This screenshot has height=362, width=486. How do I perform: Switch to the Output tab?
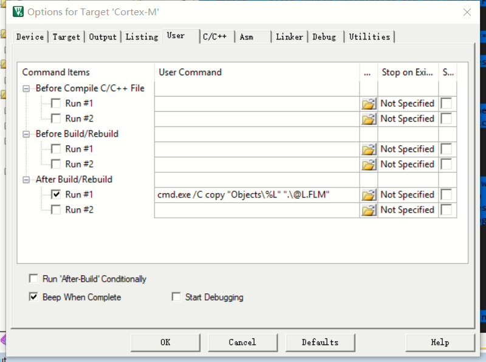[x=103, y=37]
